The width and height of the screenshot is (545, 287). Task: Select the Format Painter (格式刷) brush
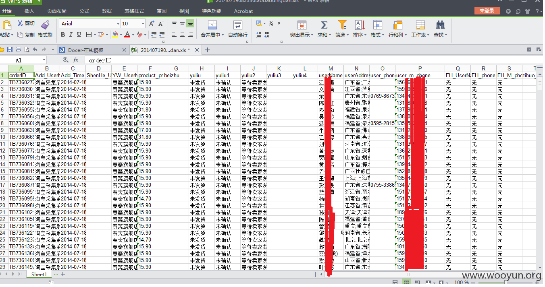point(45,24)
